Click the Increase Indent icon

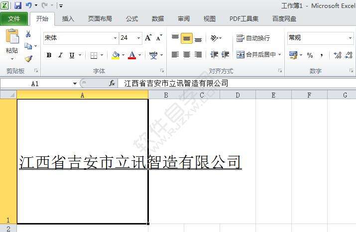pos(225,55)
